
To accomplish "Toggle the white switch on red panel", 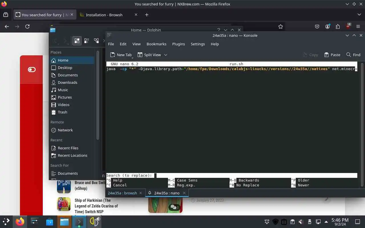I will click(x=32, y=70).
